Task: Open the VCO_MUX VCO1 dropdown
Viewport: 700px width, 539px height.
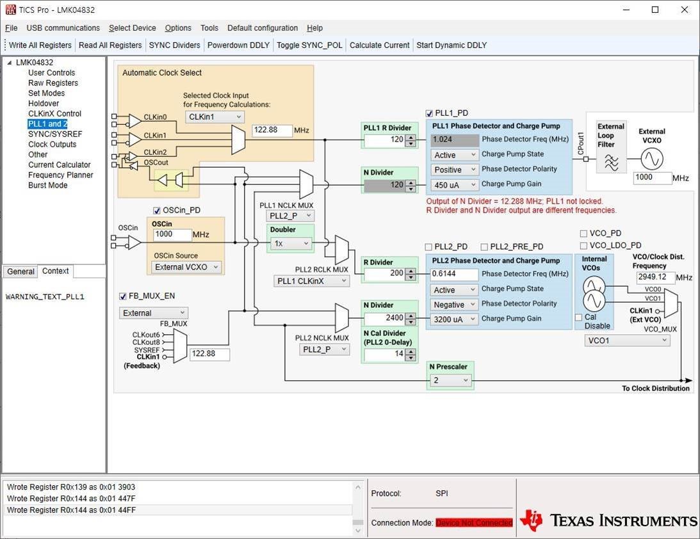Action: [627, 341]
